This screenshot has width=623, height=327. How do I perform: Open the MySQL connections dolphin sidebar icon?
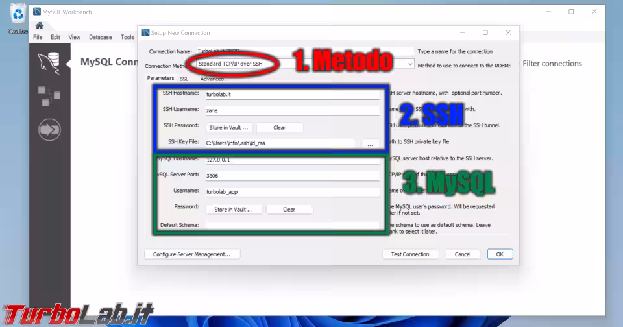click(49, 63)
